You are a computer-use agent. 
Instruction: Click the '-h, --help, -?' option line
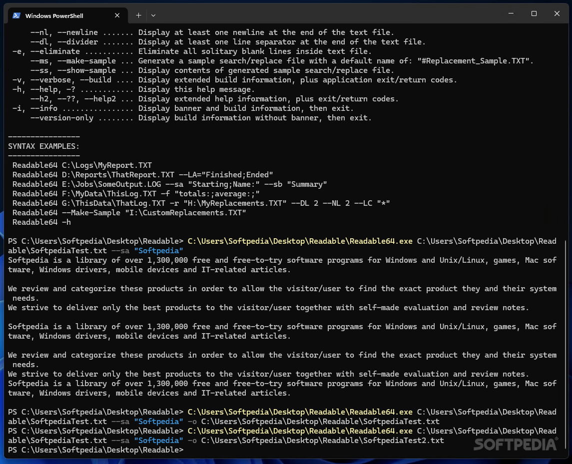coord(133,89)
